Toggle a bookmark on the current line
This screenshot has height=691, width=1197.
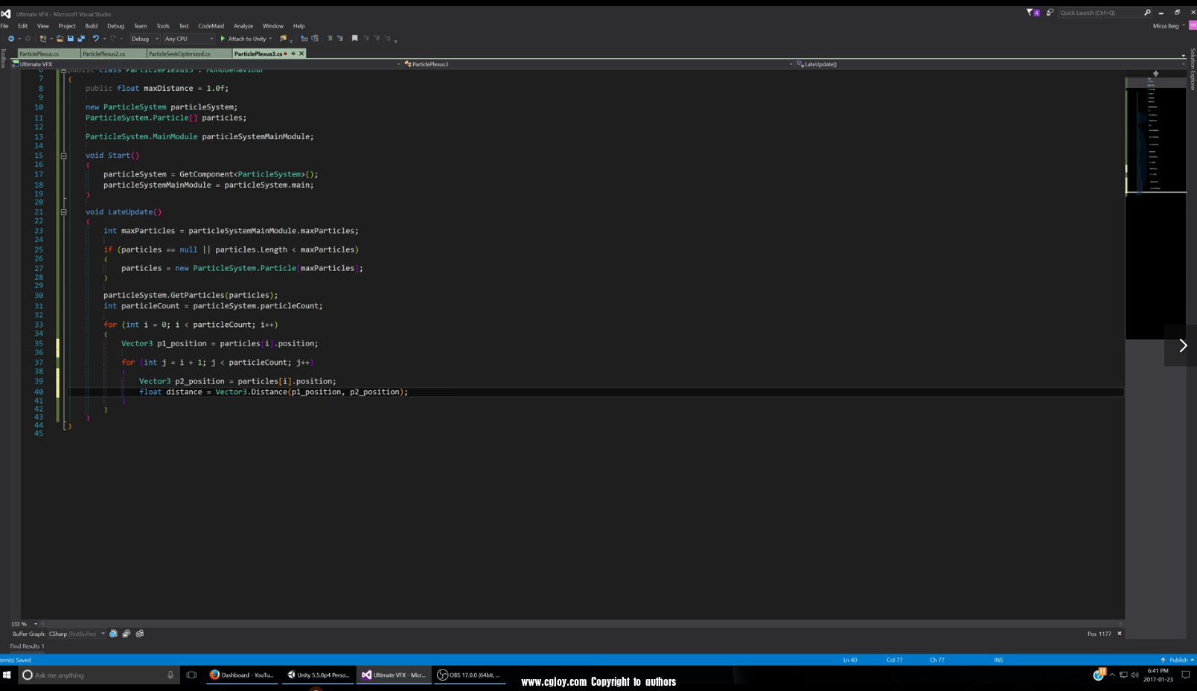tap(355, 39)
